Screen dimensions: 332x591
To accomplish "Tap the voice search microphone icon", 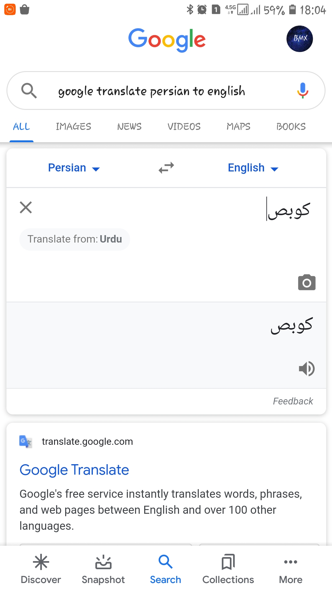I will pyautogui.click(x=302, y=90).
